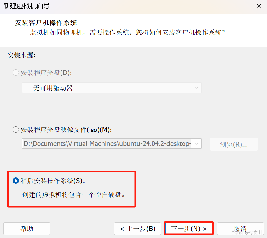Go back with 上一步(B) button
This screenshot has width=267, height=238.
click(x=137, y=229)
